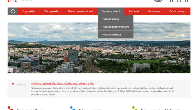
Task: Click the red-dots Brno logo at top left
Action: coord(12,1)
